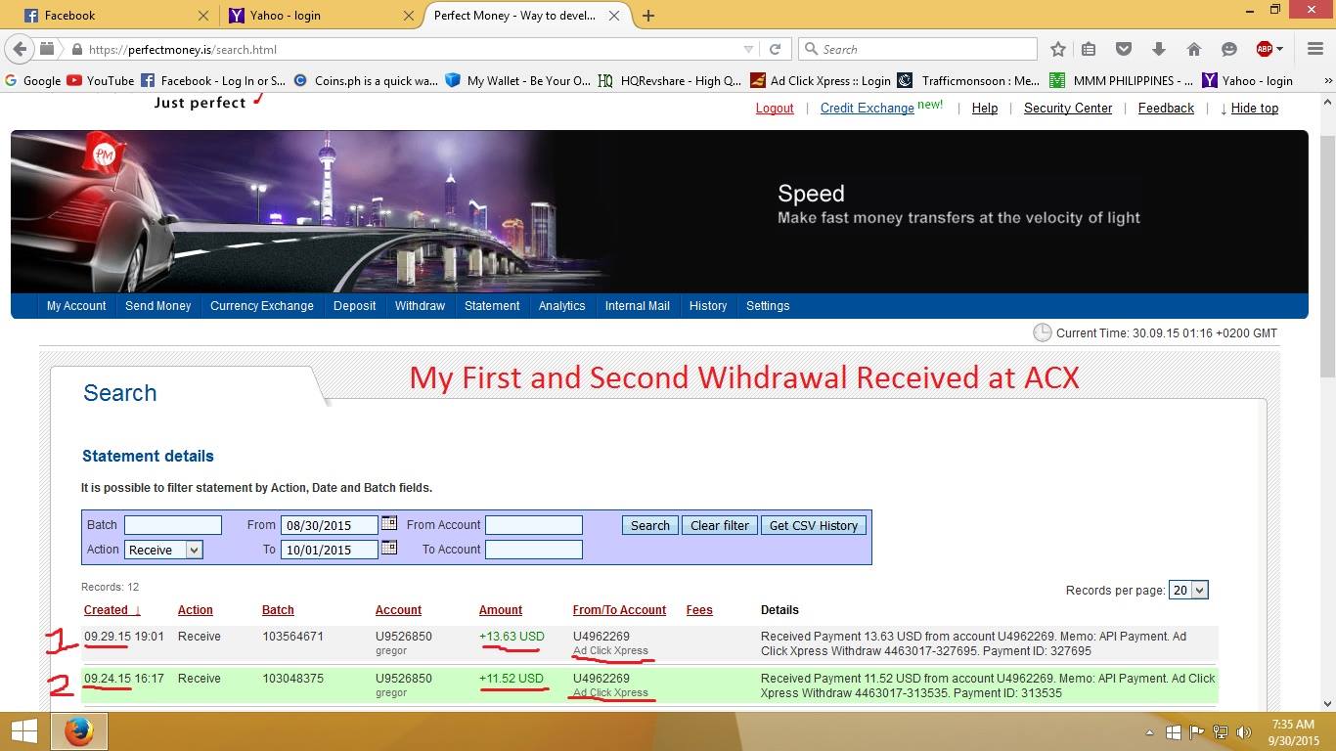Click the Search filter button
Viewport: 1336px width, 751px height.
(x=649, y=525)
